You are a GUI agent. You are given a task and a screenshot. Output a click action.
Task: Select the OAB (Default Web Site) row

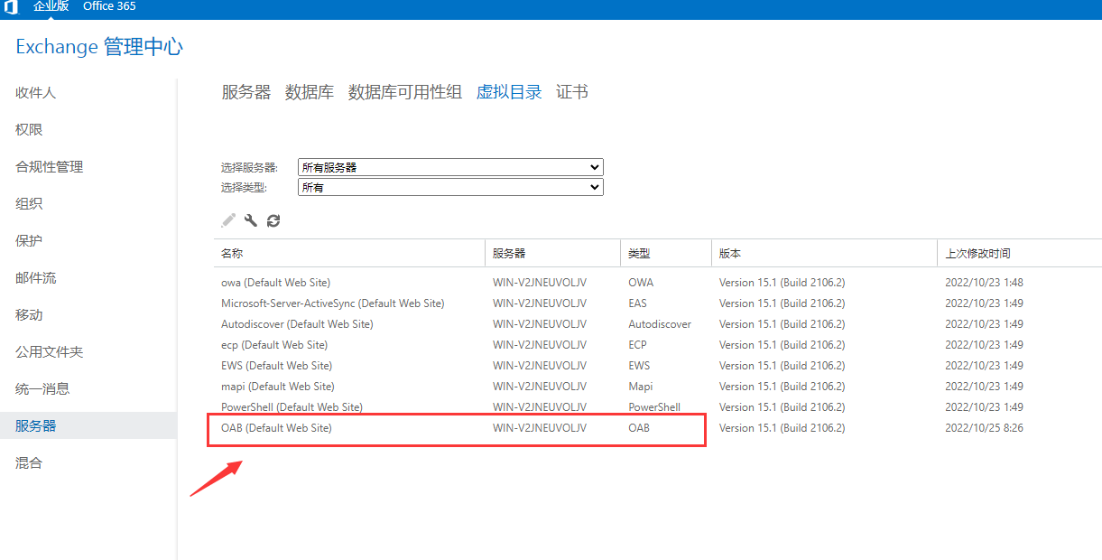pyautogui.click(x=658, y=428)
